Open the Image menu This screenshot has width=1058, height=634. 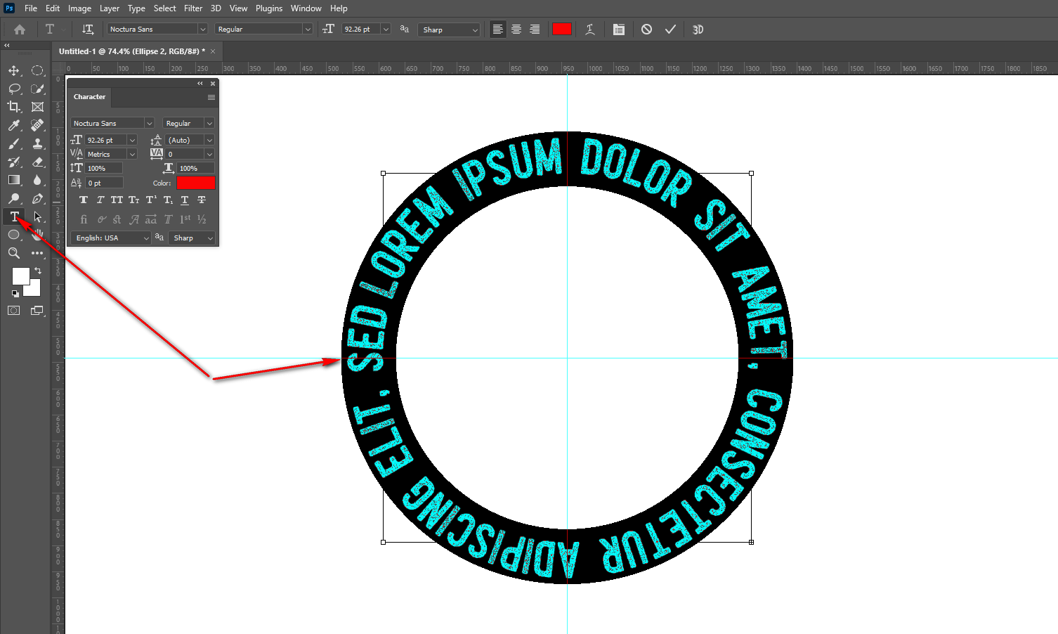tap(79, 8)
